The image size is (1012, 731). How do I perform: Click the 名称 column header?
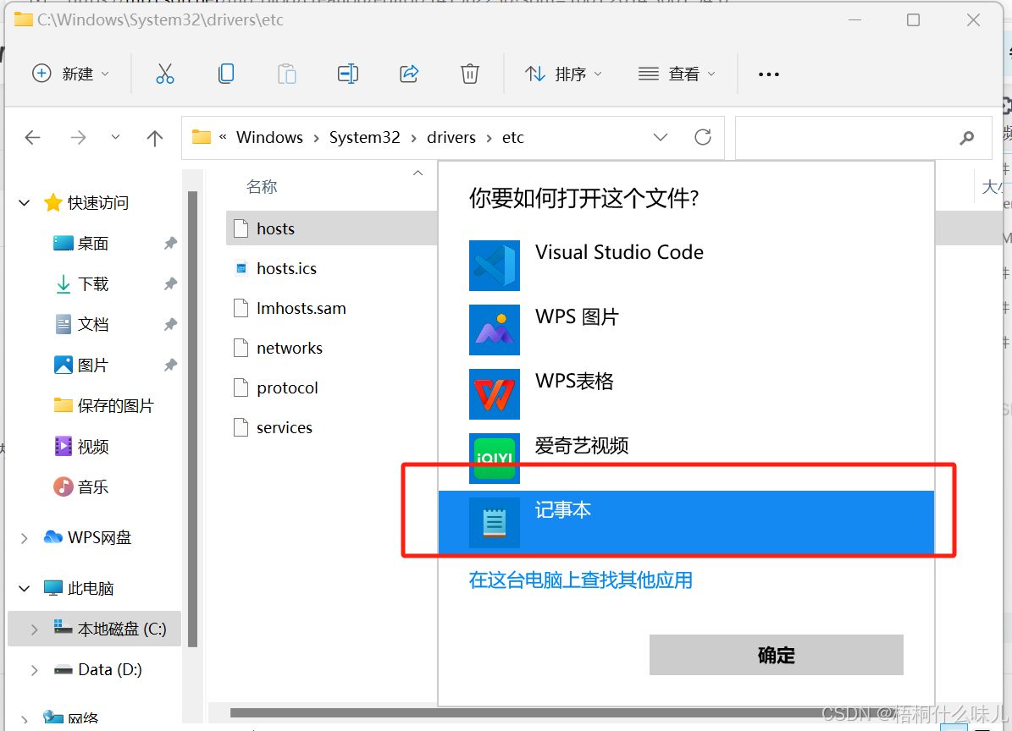pyautogui.click(x=262, y=186)
